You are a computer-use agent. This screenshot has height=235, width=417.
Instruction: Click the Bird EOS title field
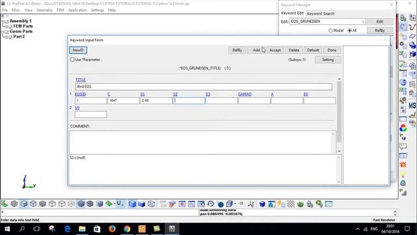[204, 87]
